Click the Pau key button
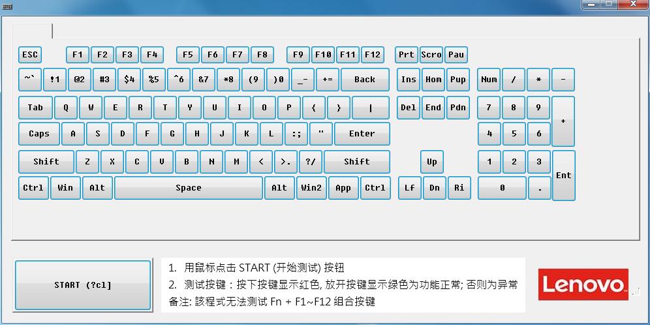The image size is (650, 325). (x=456, y=55)
